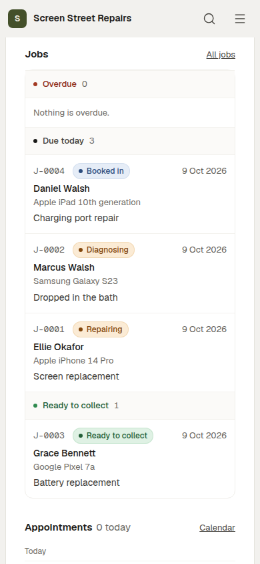Click the Charging port repair description
This screenshot has height=564, width=260.
click(76, 218)
